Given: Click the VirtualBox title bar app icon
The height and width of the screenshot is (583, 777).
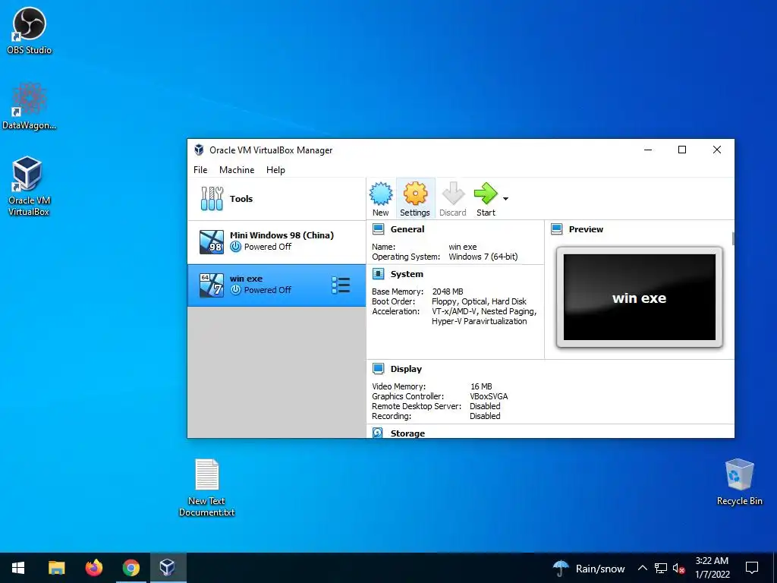Looking at the screenshot, I should click(199, 150).
